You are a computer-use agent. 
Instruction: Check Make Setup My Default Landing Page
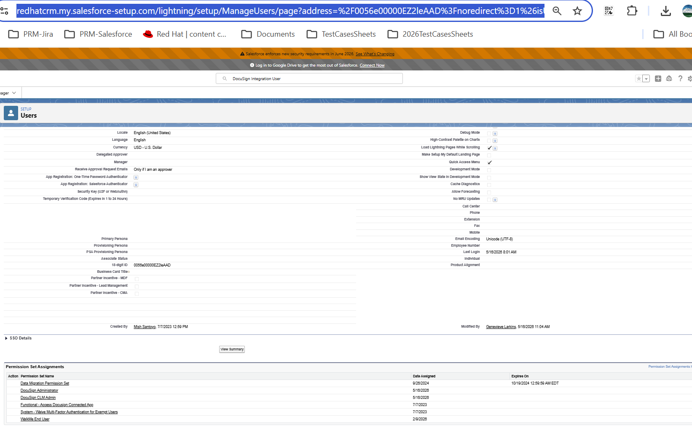[489, 155]
